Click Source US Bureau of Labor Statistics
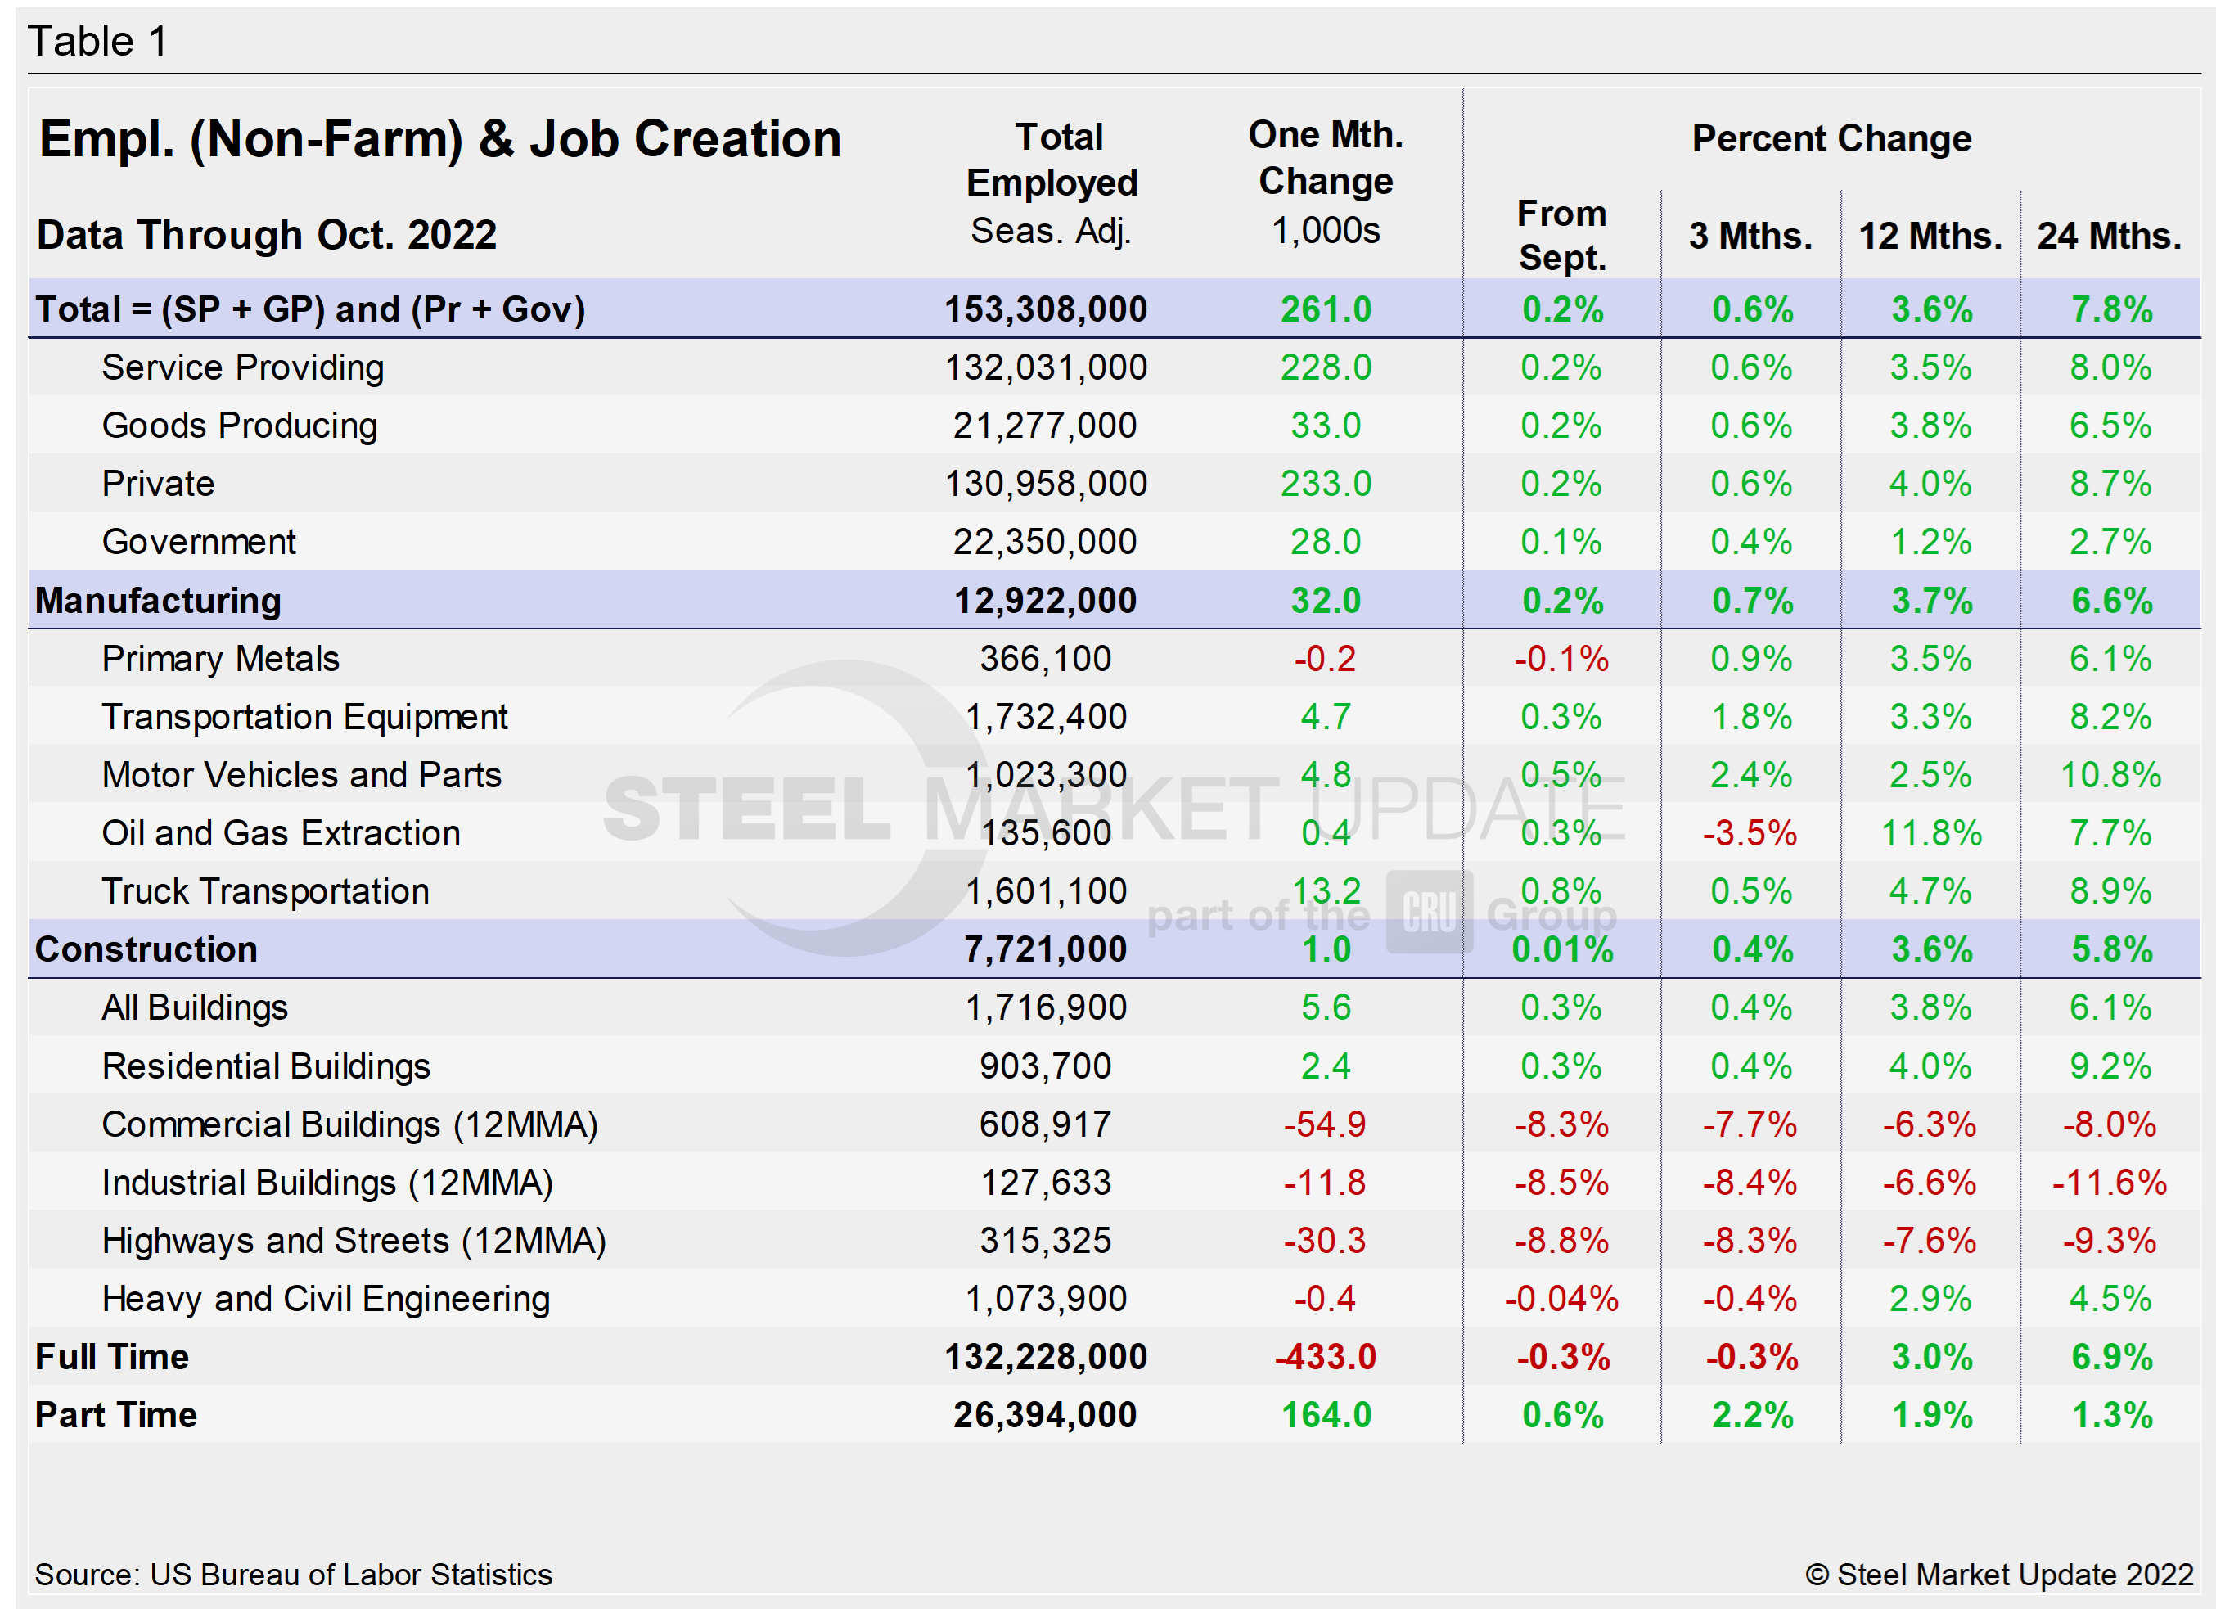Screen dimensions: 2216x1609 tap(293, 1575)
